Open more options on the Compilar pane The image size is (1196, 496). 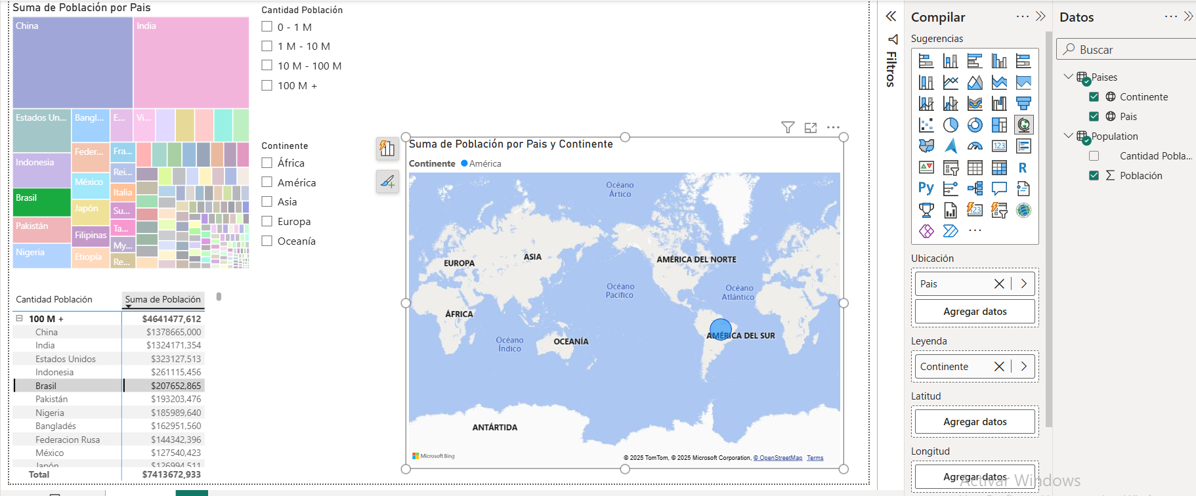1022,16
